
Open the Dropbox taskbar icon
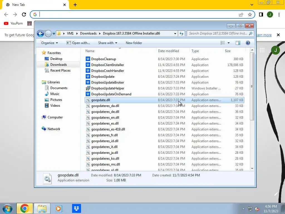point(76,208)
